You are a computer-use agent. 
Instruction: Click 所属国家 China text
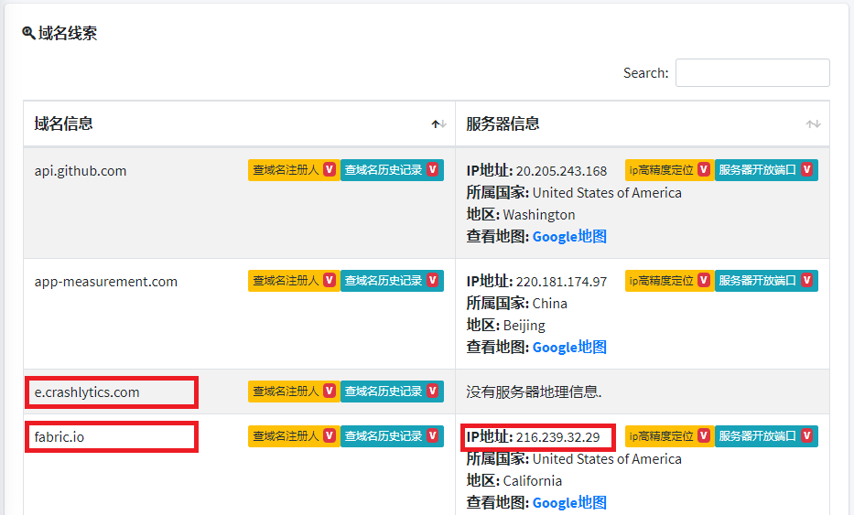tap(516, 303)
